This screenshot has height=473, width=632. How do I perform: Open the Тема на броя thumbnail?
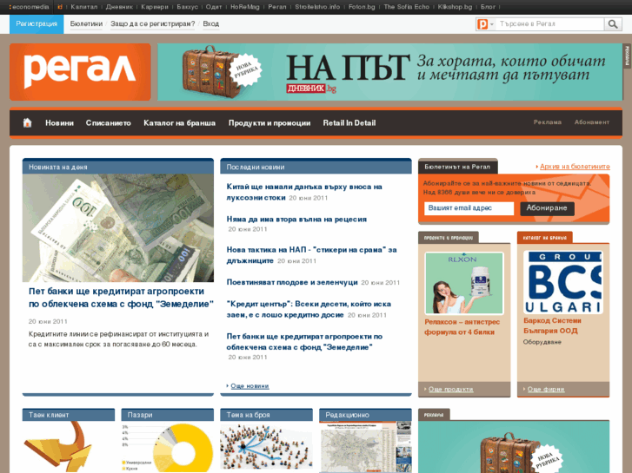tap(266, 447)
